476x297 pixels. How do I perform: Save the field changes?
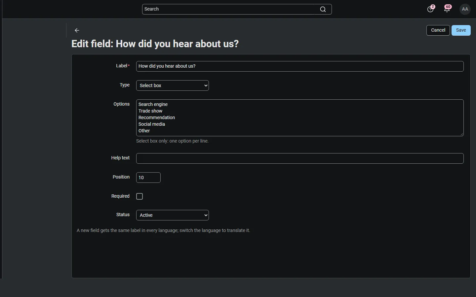tap(461, 30)
